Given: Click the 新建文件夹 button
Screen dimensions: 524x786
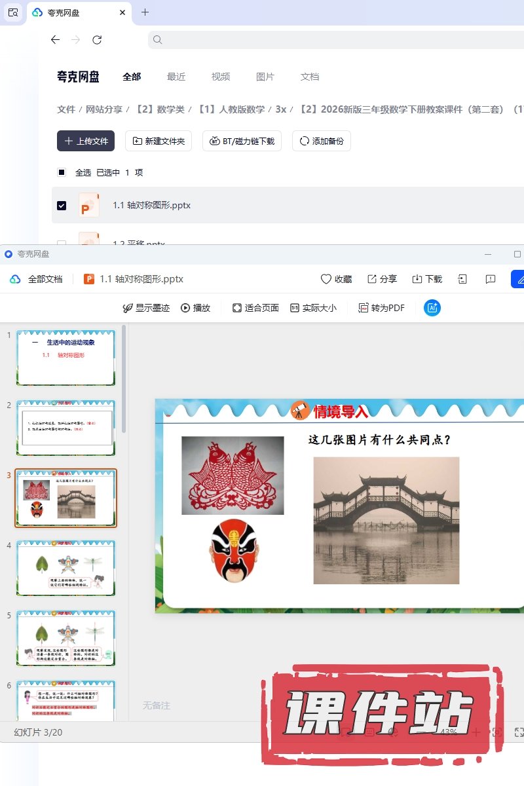Looking at the screenshot, I should click(x=159, y=141).
